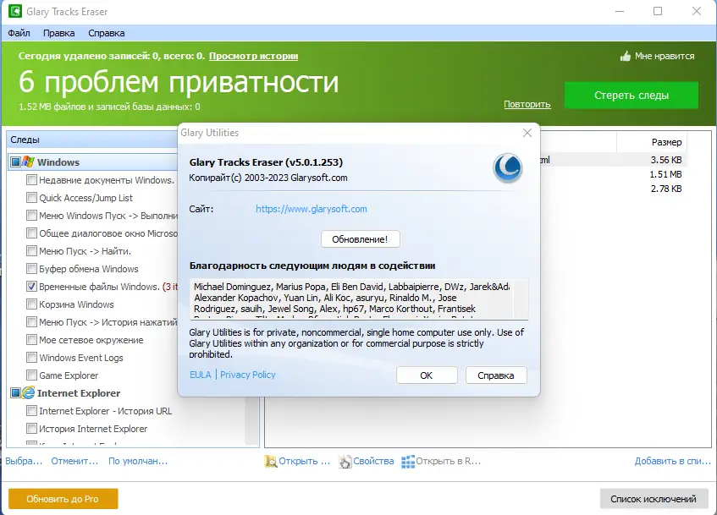Image resolution: width=717 pixels, height=515 pixels.
Task: Click the Glary Utilities crescent logo
Action: (x=508, y=167)
